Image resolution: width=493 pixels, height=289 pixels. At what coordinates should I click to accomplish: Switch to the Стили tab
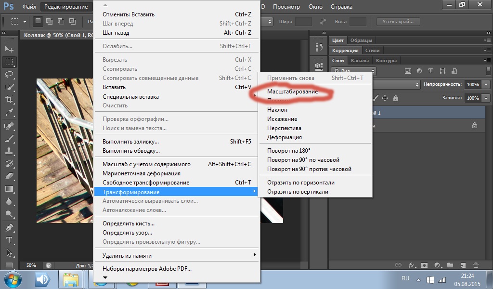click(x=372, y=50)
